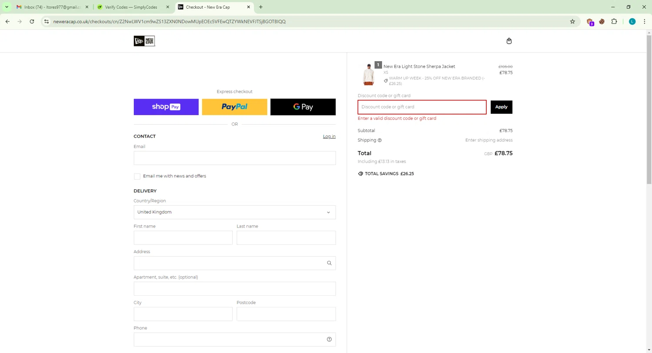Click the 'Enter shipping address' text

(489, 140)
